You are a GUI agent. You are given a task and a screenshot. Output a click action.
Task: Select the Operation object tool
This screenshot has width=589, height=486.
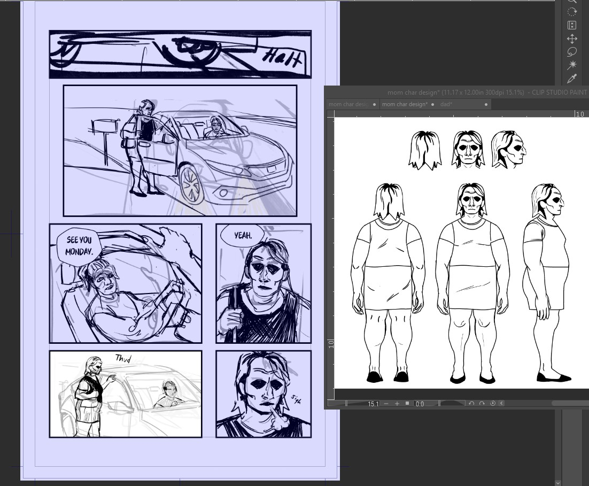tap(572, 25)
